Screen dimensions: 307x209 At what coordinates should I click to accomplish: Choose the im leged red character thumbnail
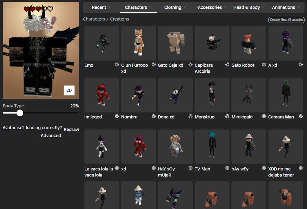[x=102, y=95]
